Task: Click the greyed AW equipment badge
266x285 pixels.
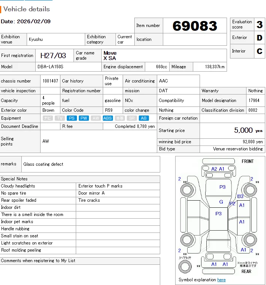Action: 96,118
